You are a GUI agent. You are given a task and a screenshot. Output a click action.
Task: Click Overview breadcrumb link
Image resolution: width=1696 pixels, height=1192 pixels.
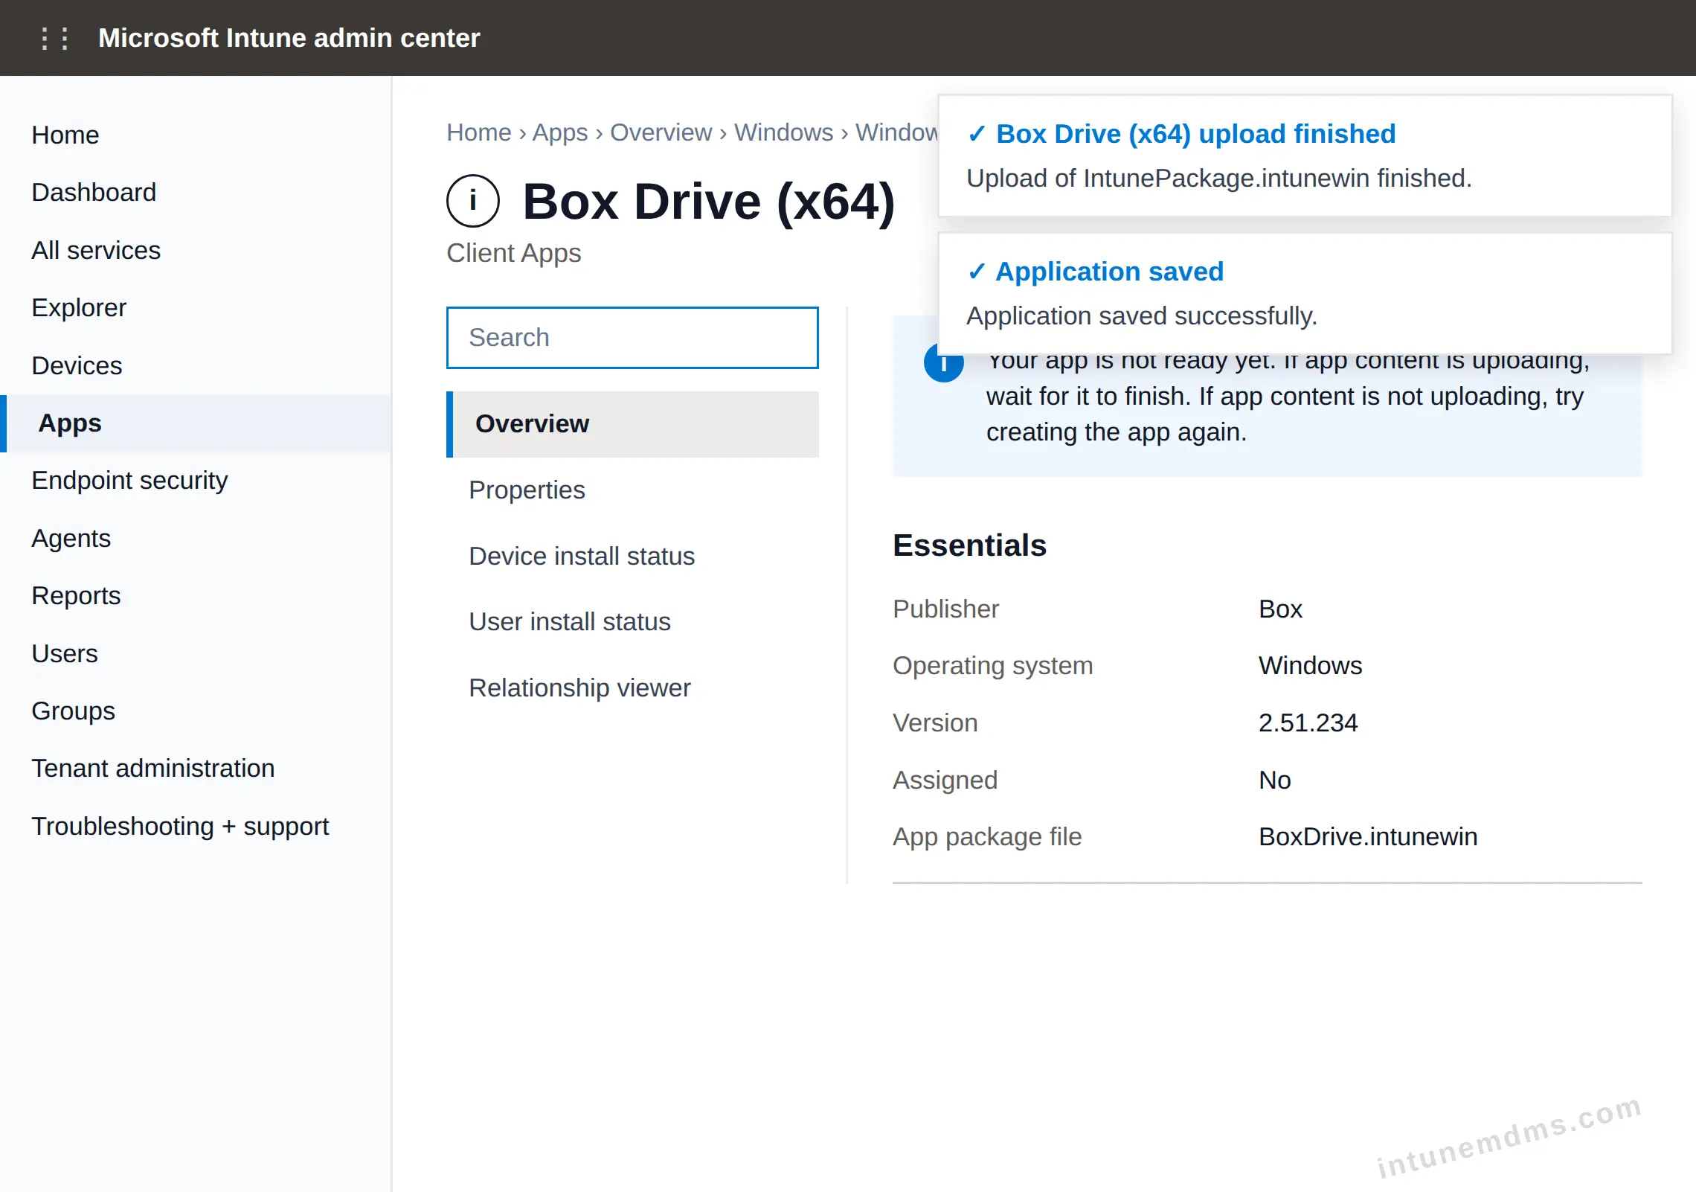(x=661, y=132)
